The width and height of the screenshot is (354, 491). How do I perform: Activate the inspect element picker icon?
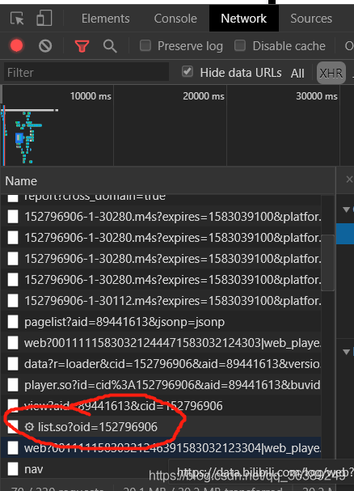pos(17,19)
